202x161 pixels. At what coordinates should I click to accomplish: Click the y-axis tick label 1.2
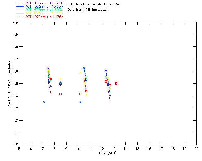(15, 121)
